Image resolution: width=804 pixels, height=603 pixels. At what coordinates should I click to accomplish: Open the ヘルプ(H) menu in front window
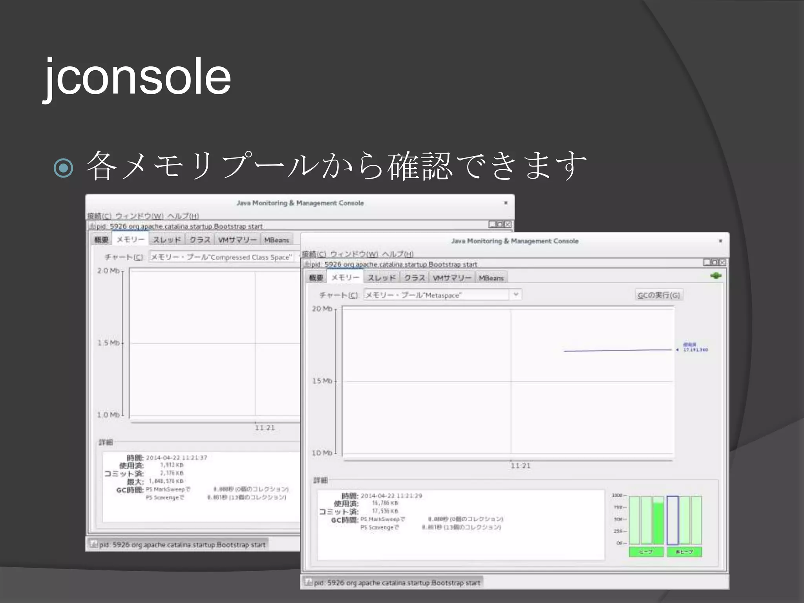398,254
